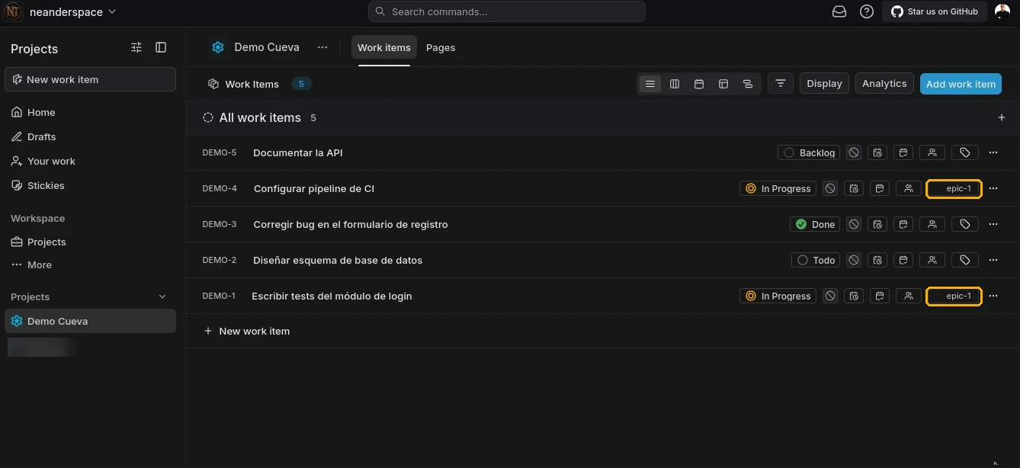
Task: Assign members to DEMO-5
Action: click(x=932, y=152)
